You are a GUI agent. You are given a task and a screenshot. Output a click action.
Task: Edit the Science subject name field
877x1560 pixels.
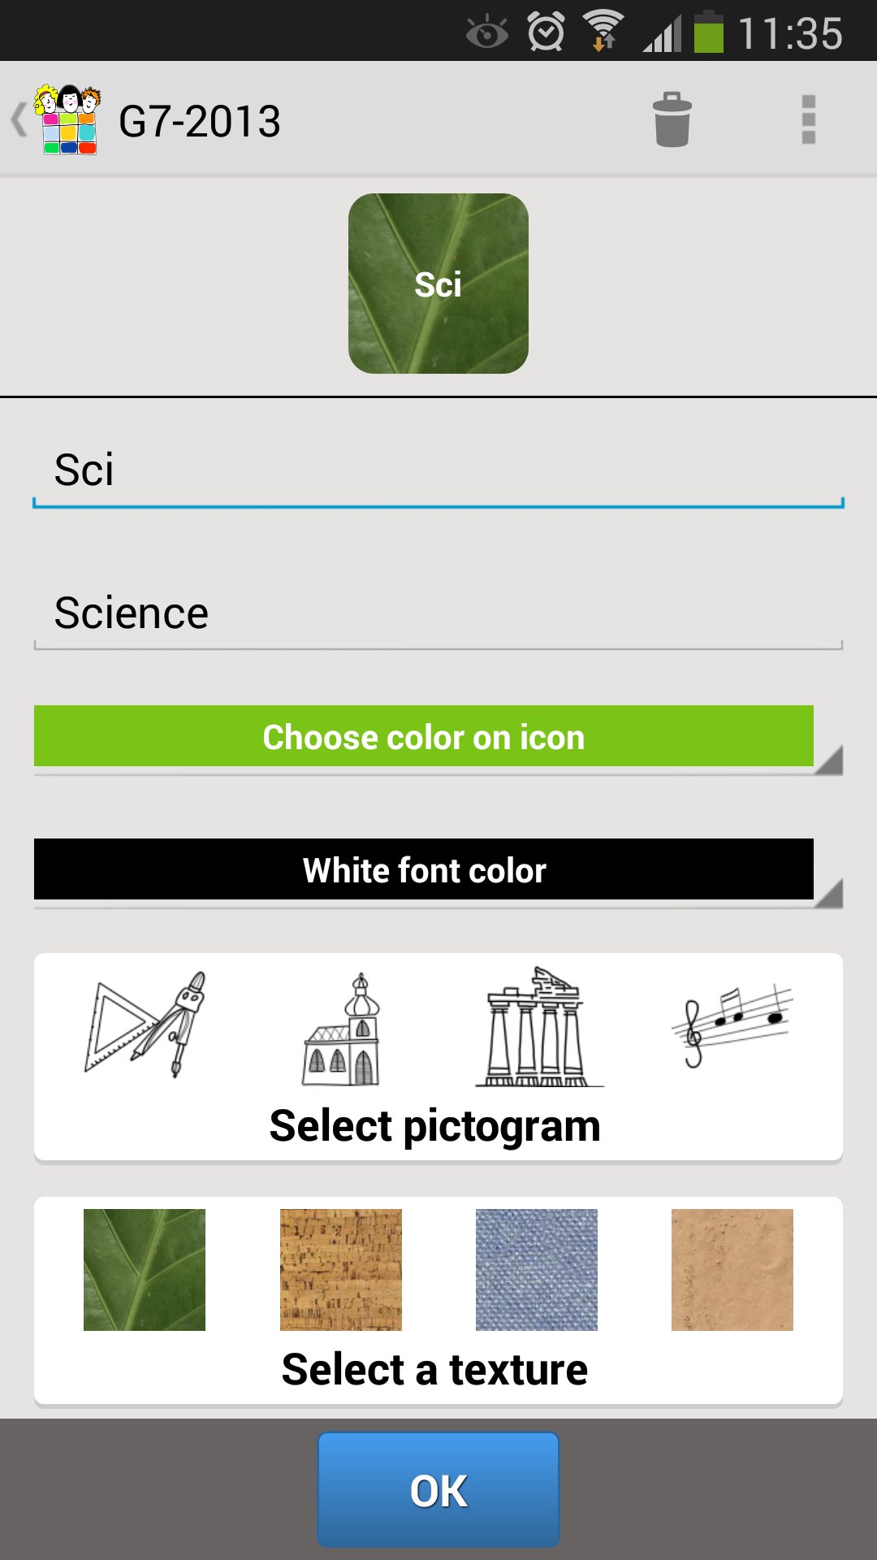pyautogui.click(x=438, y=614)
